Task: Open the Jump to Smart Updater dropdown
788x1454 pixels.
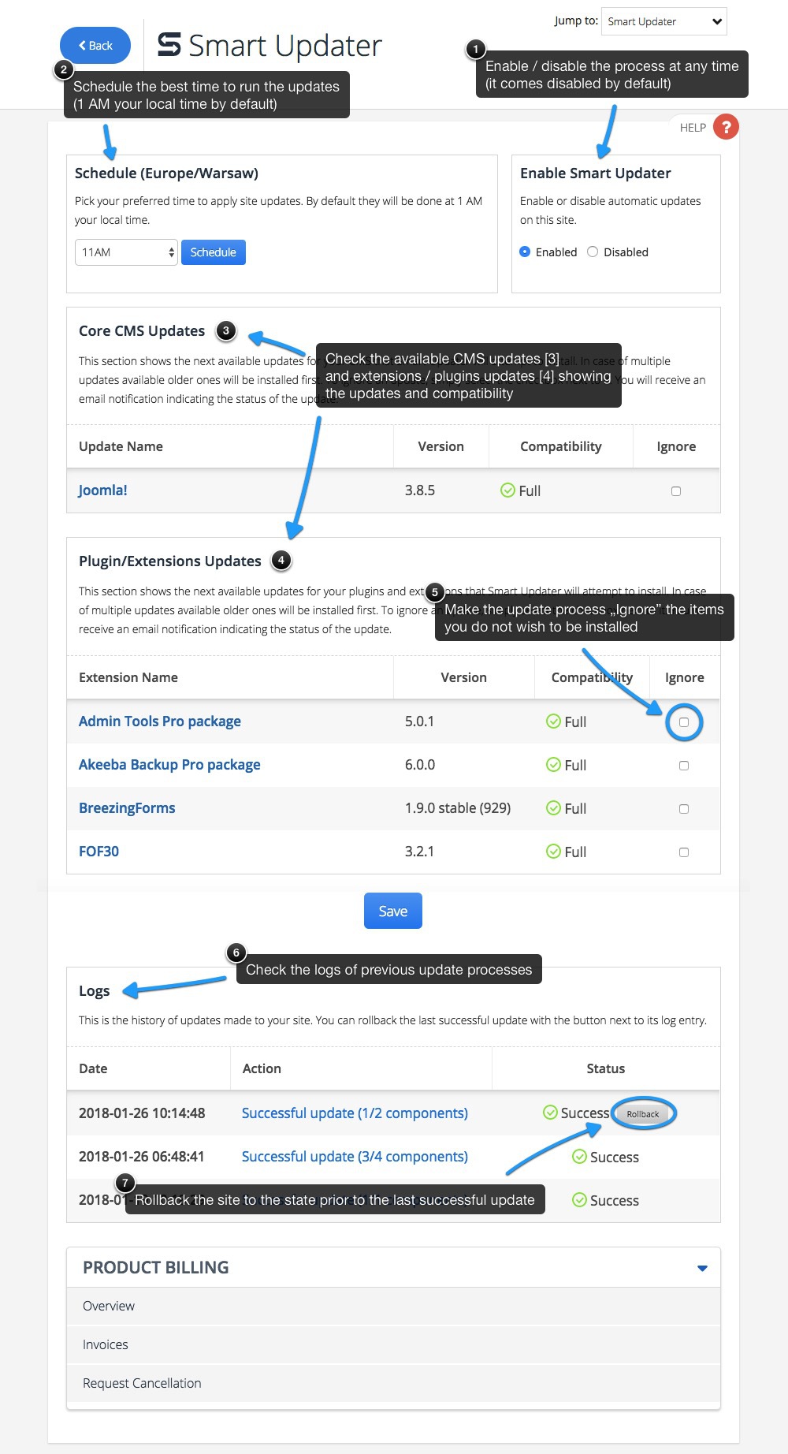Action: pos(663,21)
